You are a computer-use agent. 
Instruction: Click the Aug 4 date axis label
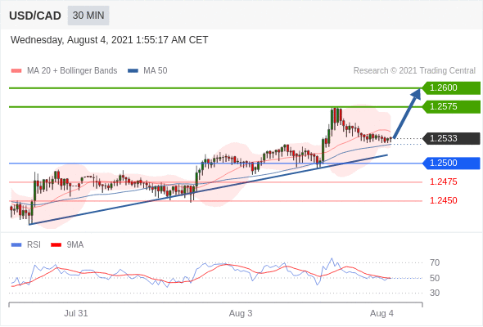click(381, 313)
